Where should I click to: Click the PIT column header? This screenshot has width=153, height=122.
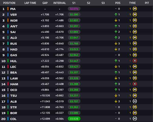pos(147,3)
